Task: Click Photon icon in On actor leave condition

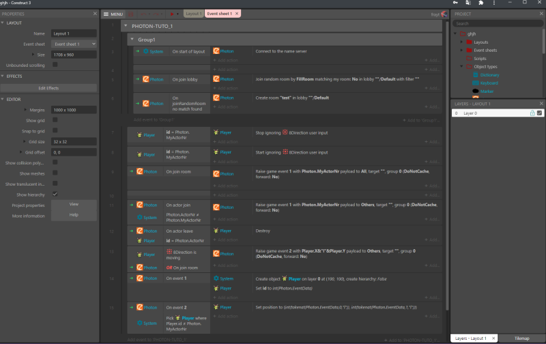Action: [140, 231]
